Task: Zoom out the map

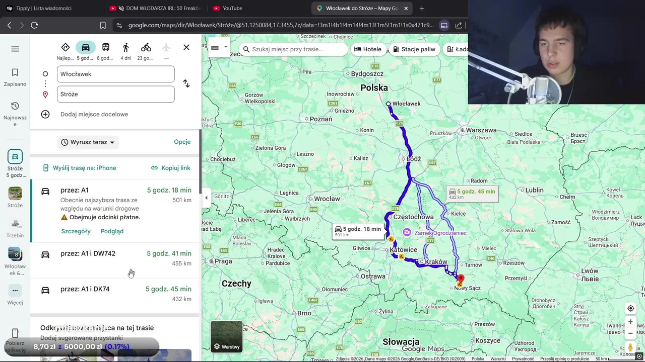Action: [x=630, y=333]
